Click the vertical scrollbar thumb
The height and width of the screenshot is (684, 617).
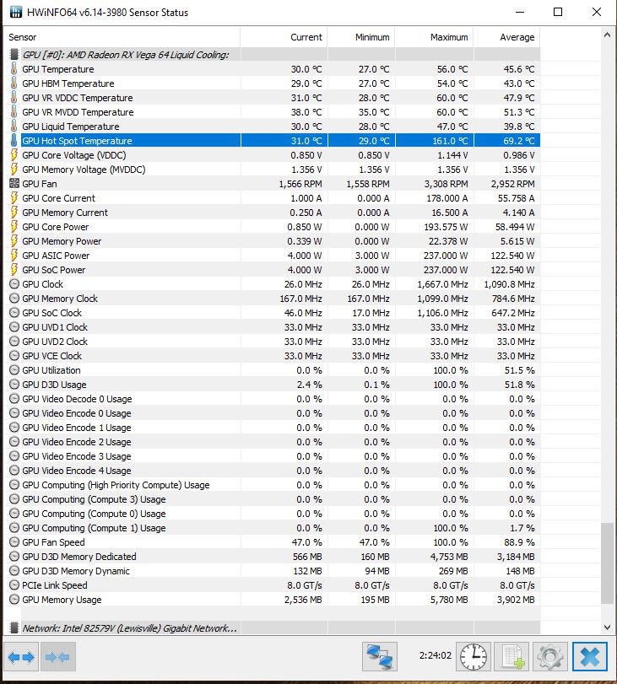tap(607, 563)
